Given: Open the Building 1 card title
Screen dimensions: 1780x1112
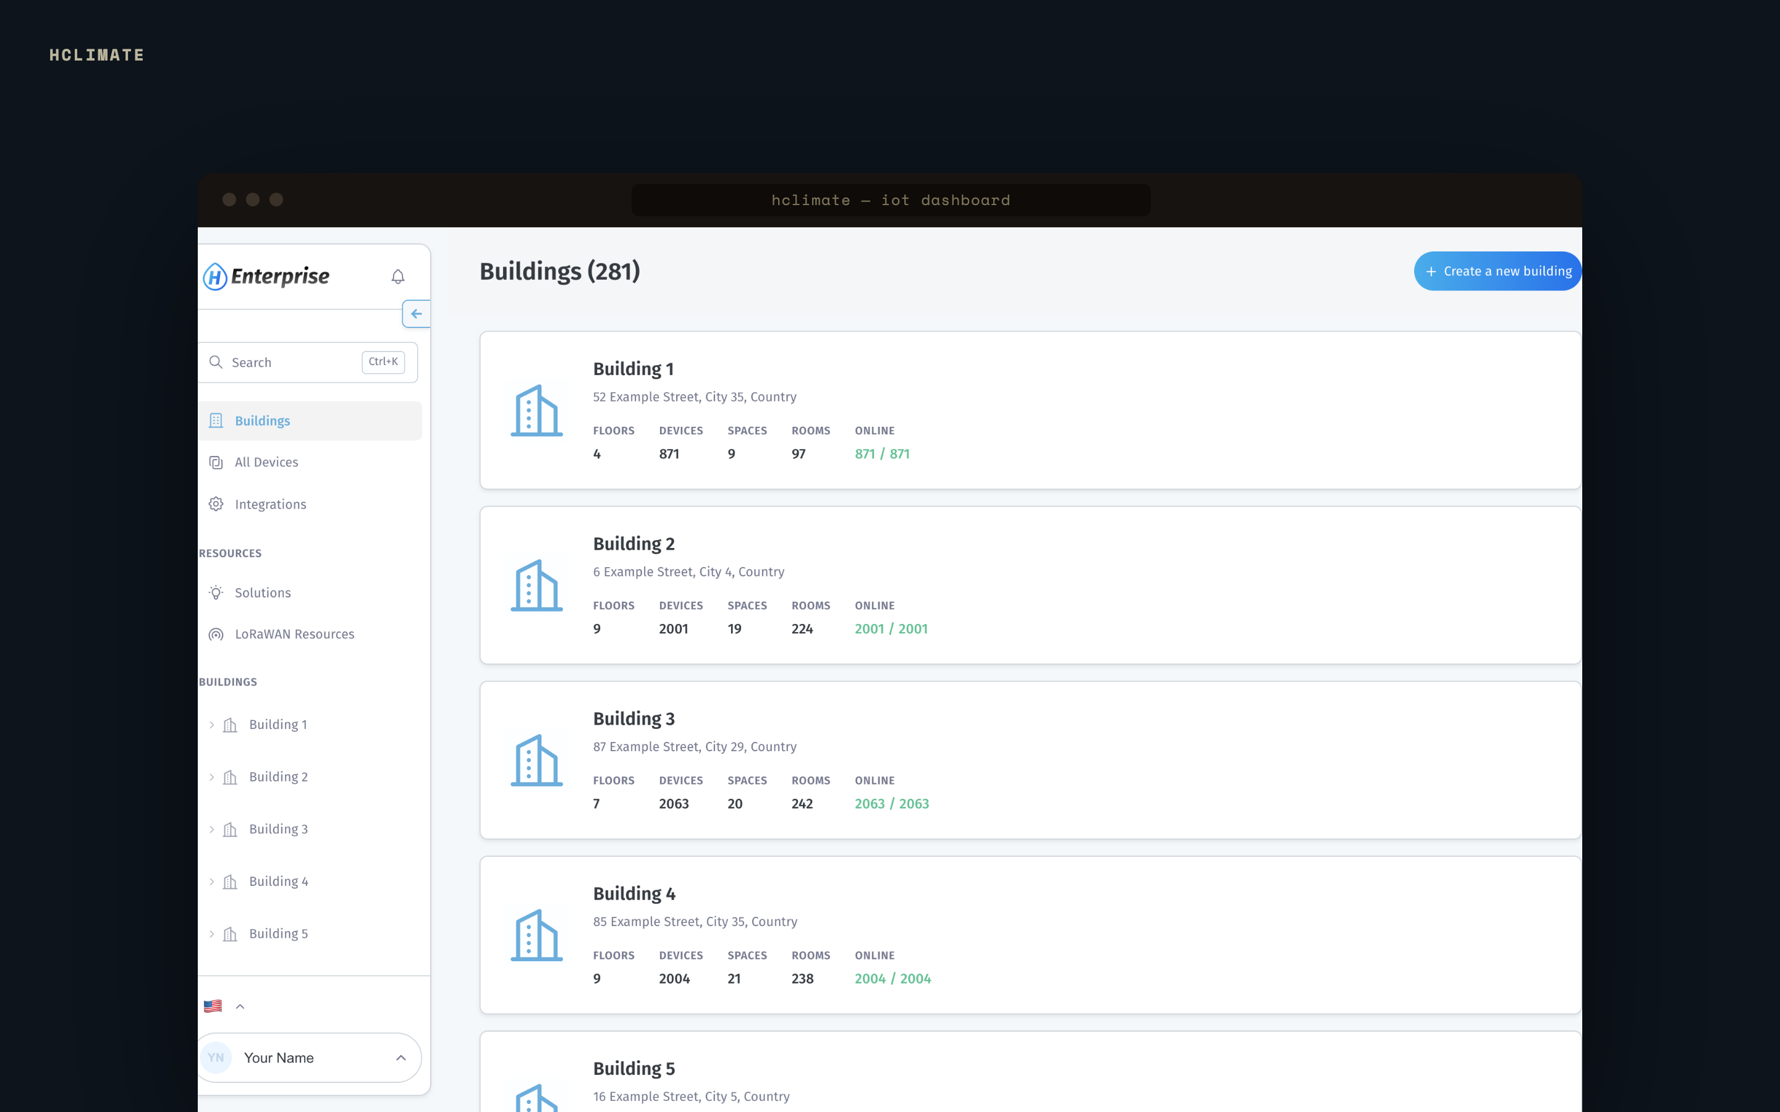Looking at the screenshot, I should (x=634, y=369).
